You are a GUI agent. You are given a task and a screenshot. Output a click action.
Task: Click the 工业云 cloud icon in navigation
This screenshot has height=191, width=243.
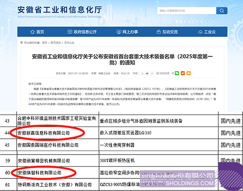200,32
